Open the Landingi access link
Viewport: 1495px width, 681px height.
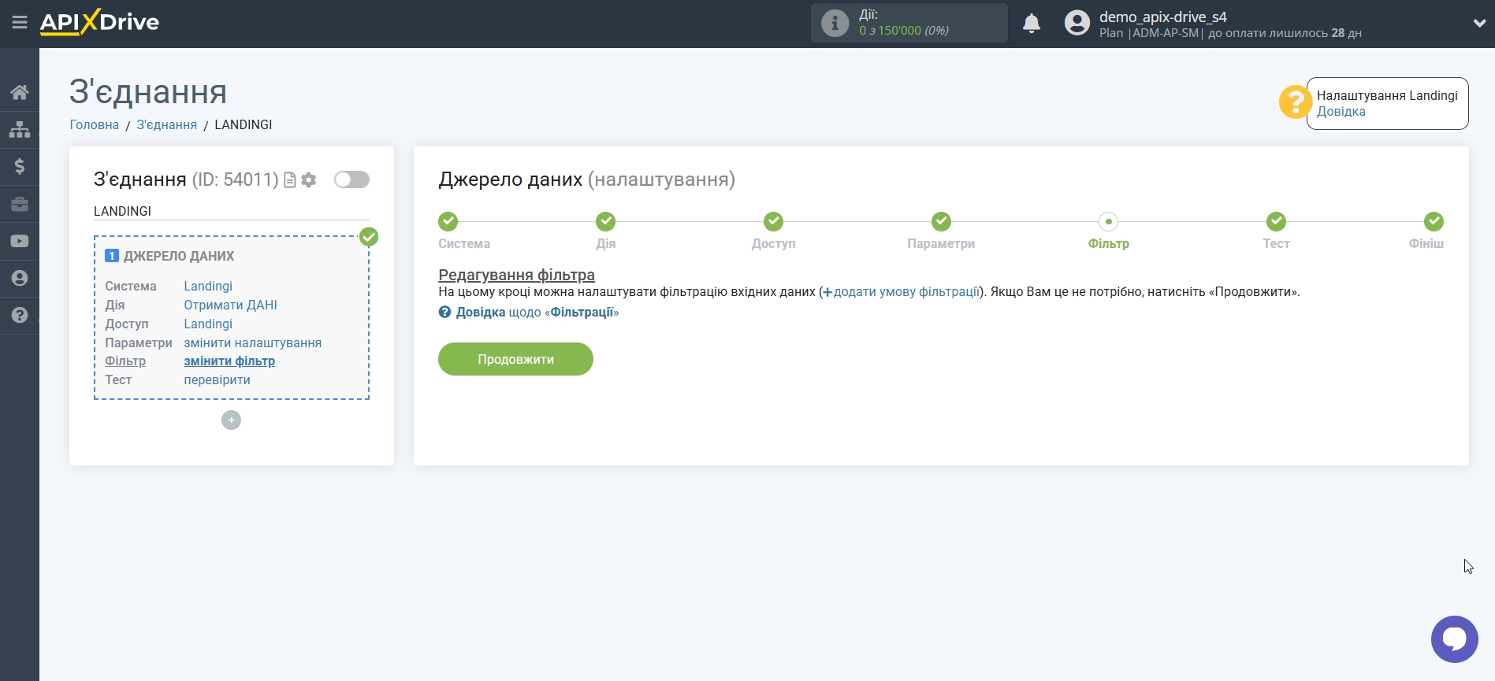208,324
